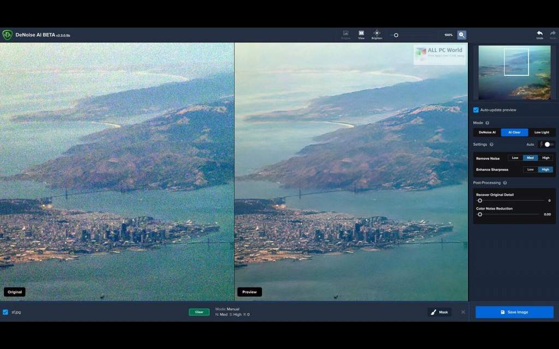Click the Original label on left image
The width and height of the screenshot is (559, 349).
pyautogui.click(x=15, y=292)
